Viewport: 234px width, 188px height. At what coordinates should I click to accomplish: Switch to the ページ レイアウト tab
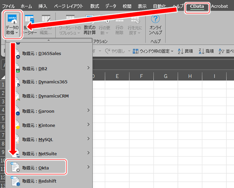[x=69, y=6]
